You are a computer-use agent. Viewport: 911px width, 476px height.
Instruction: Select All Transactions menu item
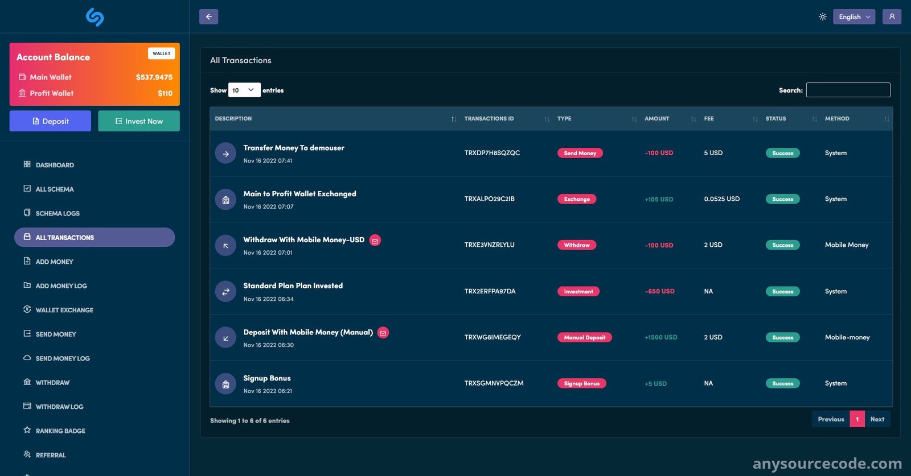[95, 237]
